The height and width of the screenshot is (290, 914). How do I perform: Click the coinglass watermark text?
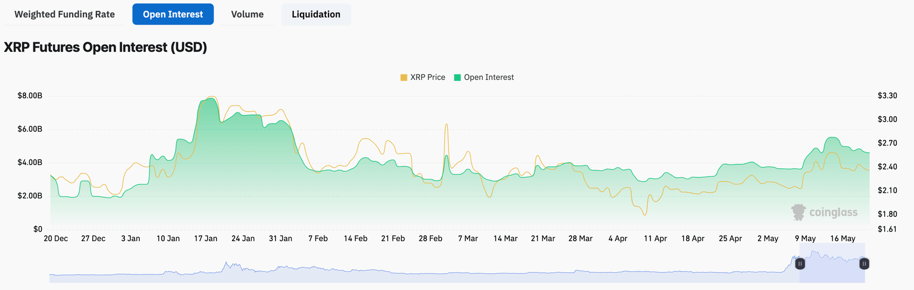pos(832,213)
